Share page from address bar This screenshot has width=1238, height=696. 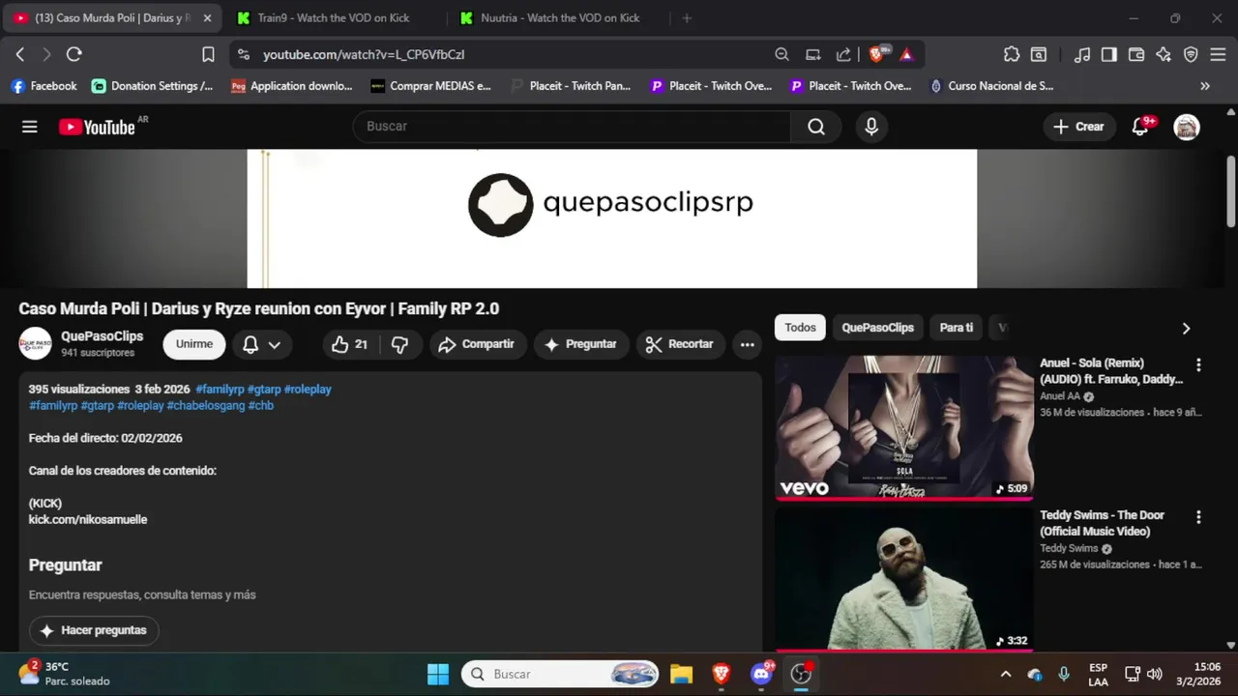coord(843,54)
